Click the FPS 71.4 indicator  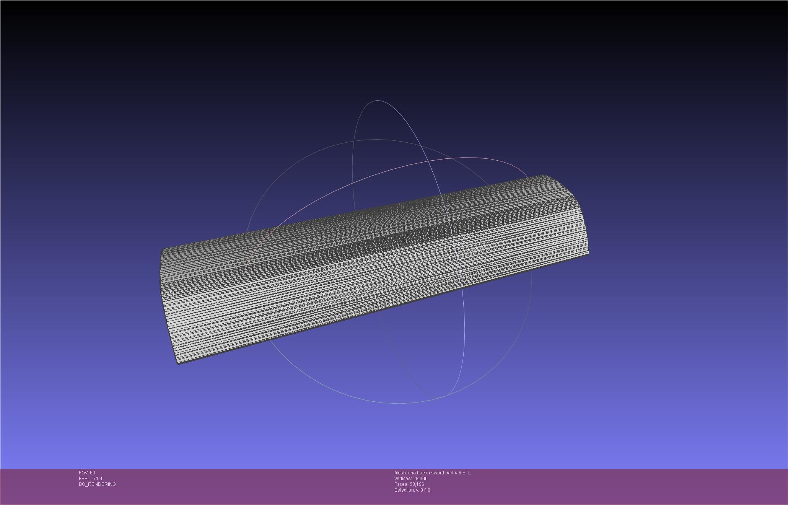coord(91,479)
